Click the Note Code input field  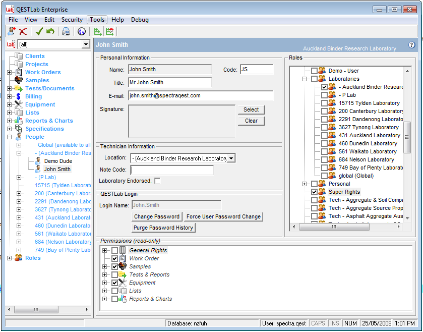(172, 170)
